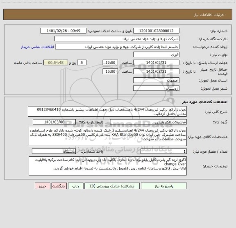Click the announcement date field 1401/02/26 - 09:49

pos(64,31)
